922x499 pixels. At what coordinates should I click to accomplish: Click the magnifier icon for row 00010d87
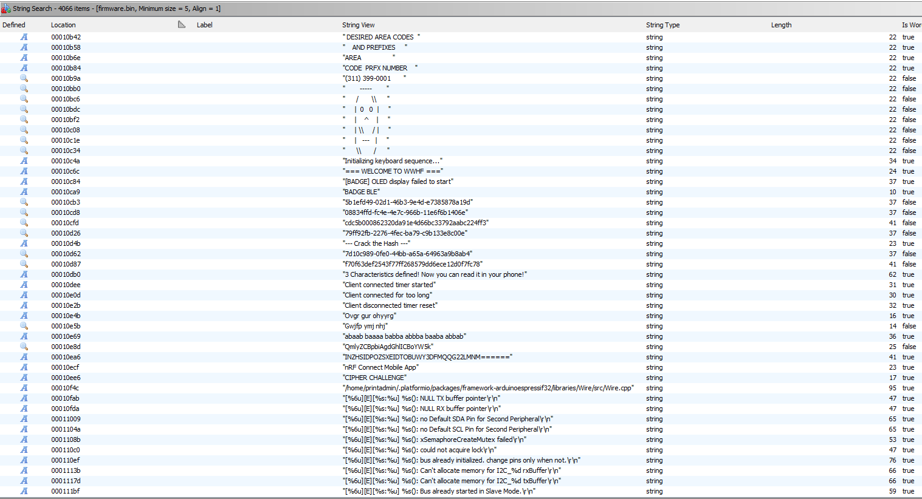pos(24,264)
